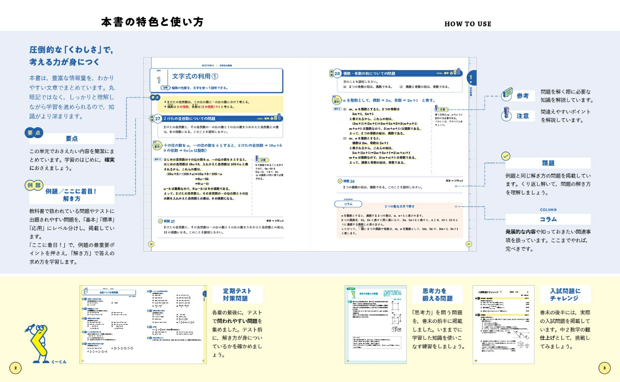Click the checkmark beside 類題 28

click(x=340, y=181)
